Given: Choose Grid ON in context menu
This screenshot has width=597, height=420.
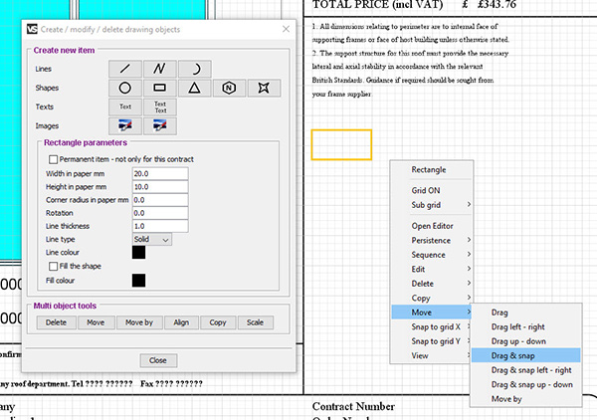Looking at the screenshot, I should [x=432, y=190].
